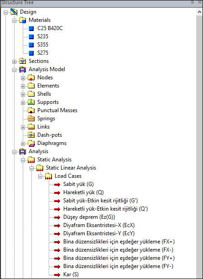Select the Dash-pots text label
Screen dimensions: 203x279
pos(50,135)
